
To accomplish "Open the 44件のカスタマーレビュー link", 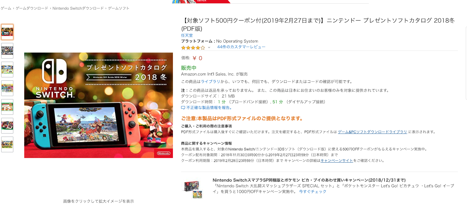I will click(x=241, y=47).
